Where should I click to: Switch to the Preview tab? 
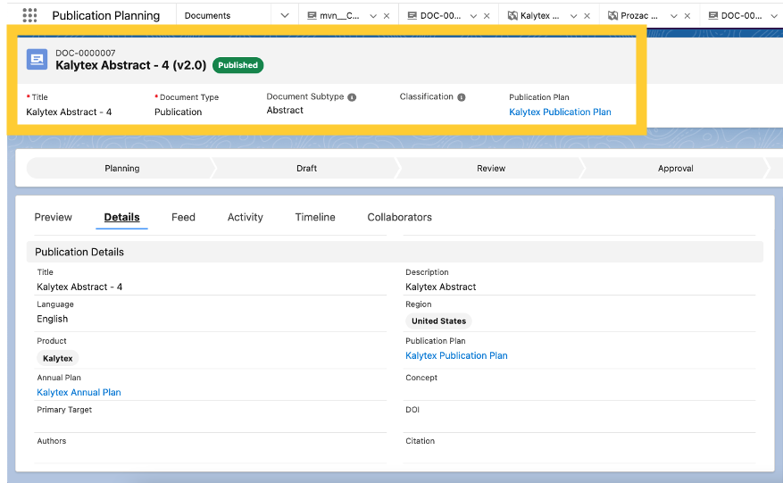coord(54,217)
